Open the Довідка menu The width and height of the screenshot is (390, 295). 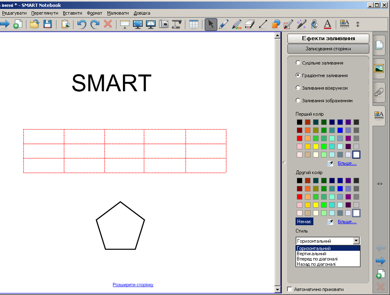pos(142,13)
